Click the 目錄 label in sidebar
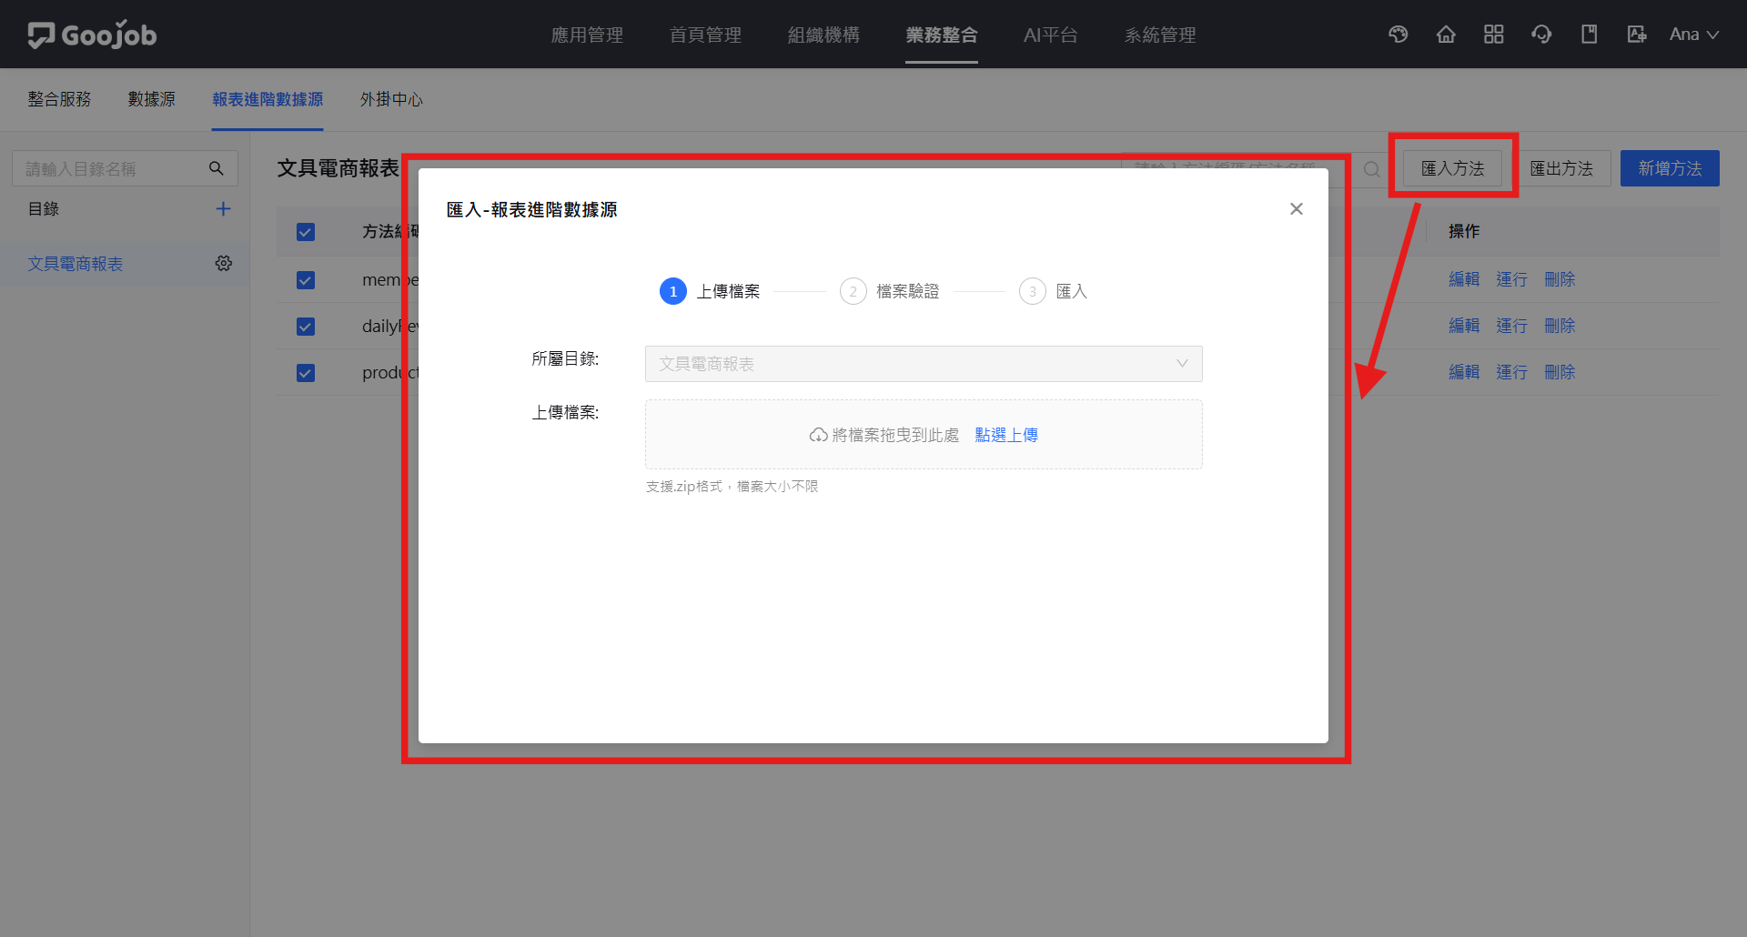Image resolution: width=1747 pixels, height=937 pixels. tap(44, 209)
